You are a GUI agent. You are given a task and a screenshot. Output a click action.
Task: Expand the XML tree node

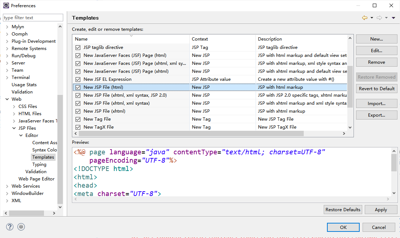pos(7,201)
